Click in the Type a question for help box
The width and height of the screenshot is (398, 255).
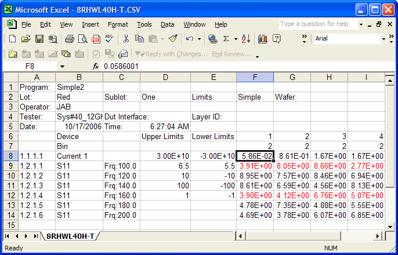(x=319, y=24)
